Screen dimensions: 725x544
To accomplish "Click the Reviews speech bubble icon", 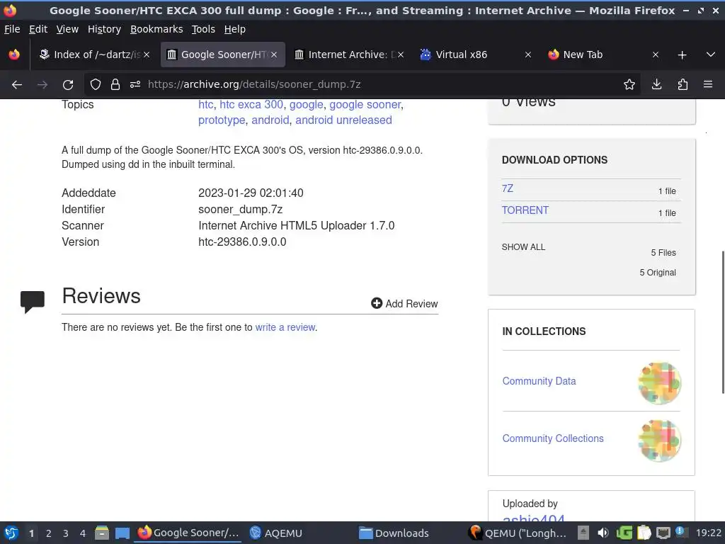I will [33, 302].
